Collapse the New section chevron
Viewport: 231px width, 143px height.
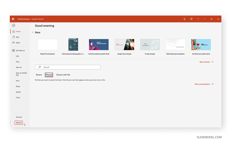33,32
